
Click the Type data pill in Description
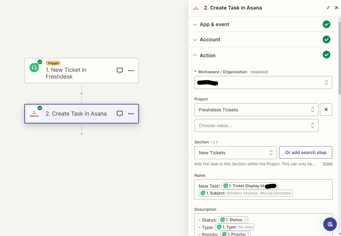pyautogui.click(x=235, y=227)
